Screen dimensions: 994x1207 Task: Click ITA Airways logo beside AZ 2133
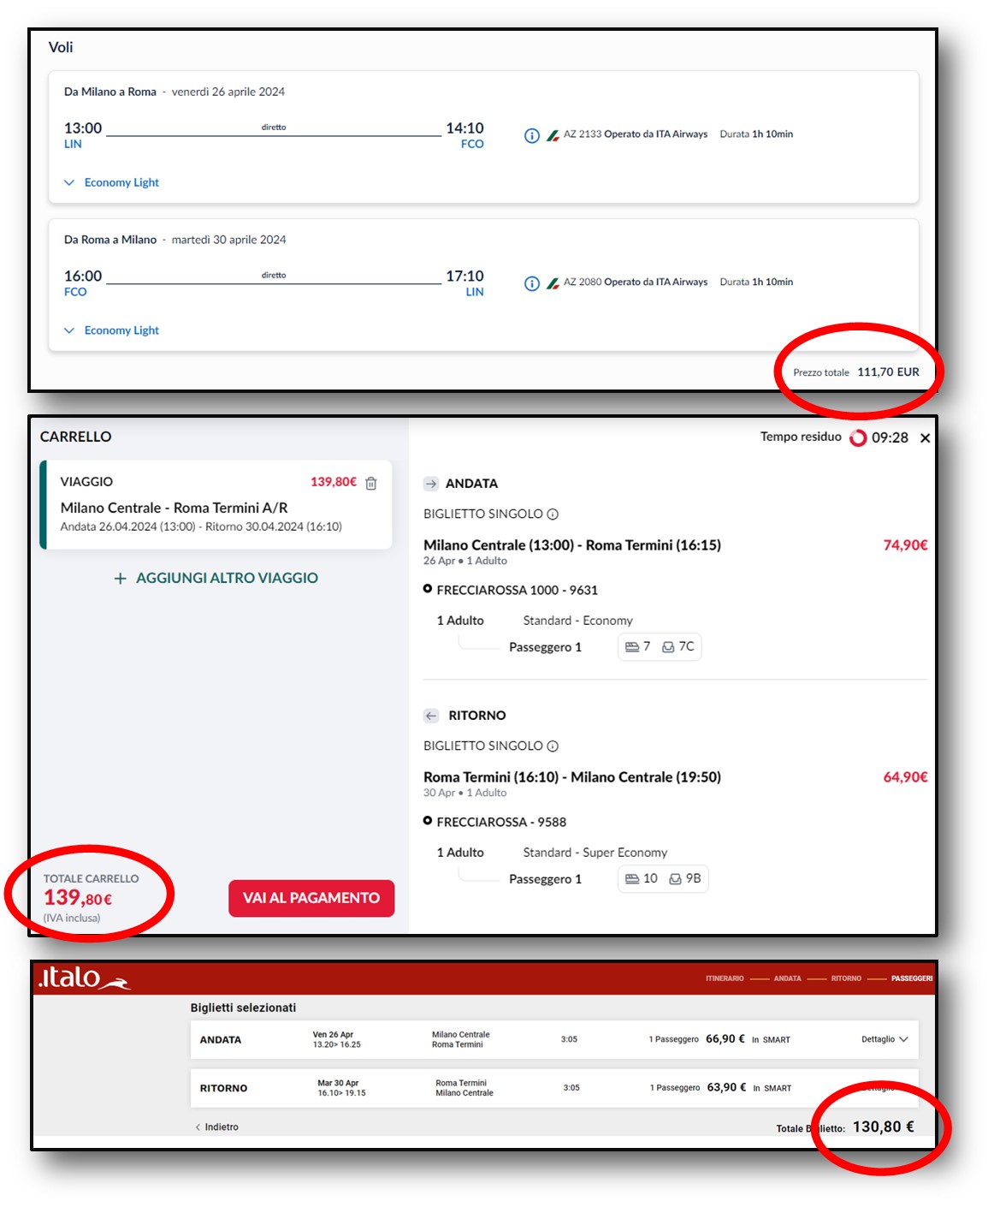pyautogui.click(x=553, y=135)
